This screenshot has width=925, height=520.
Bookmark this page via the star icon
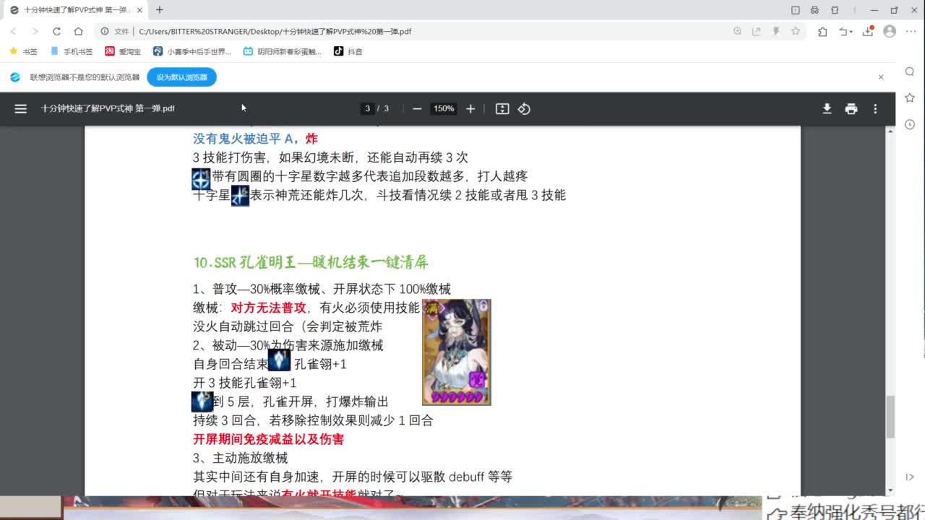pyautogui.click(x=795, y=31)
